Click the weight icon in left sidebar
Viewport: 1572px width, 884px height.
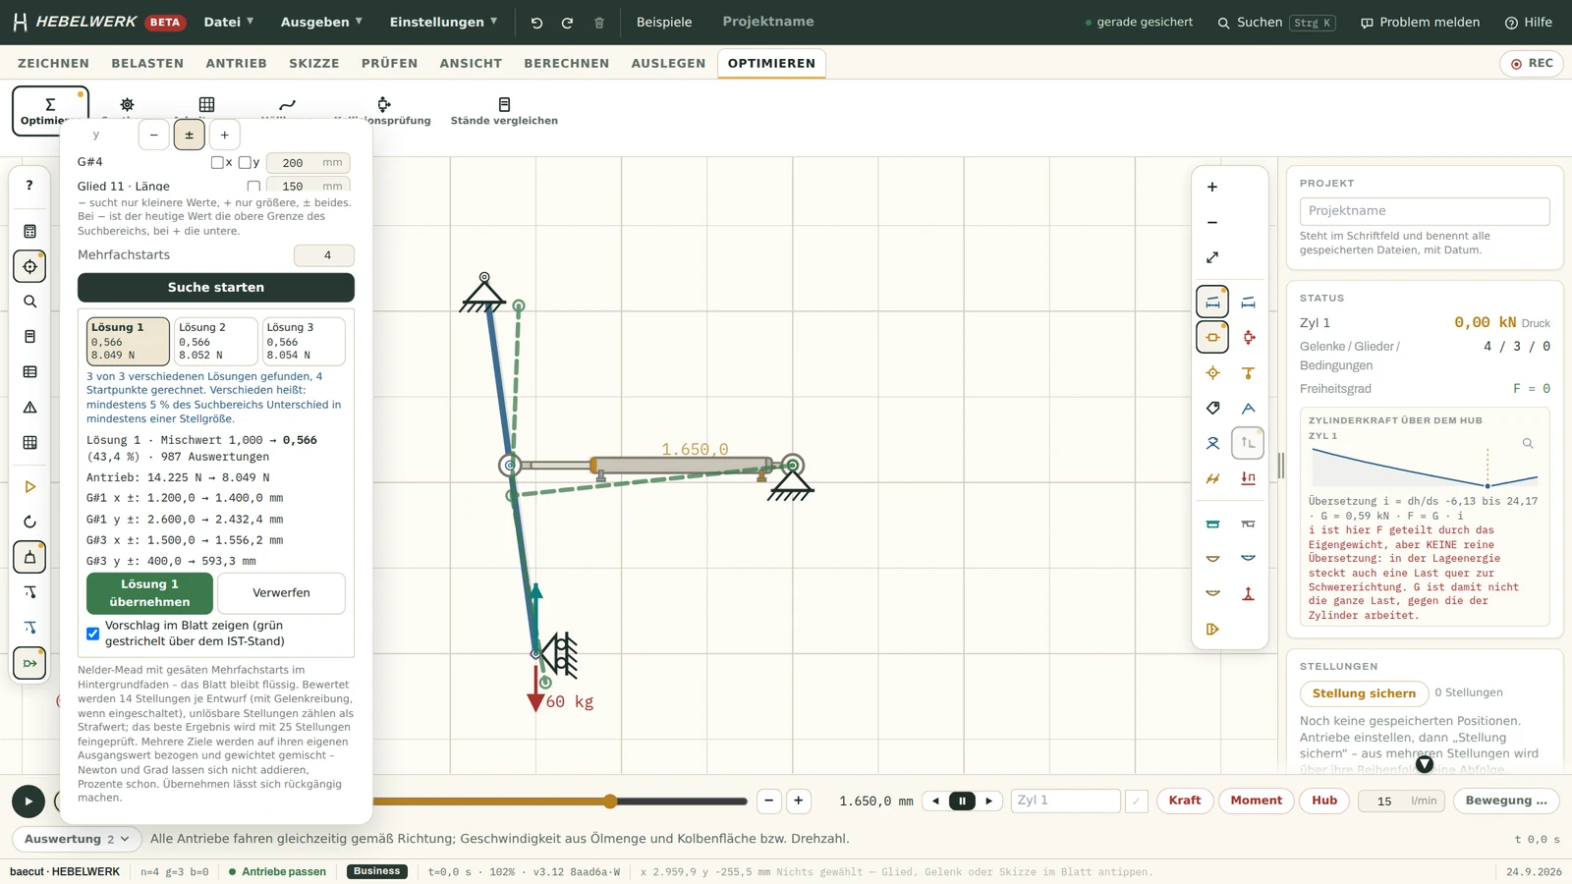(x=29, y=557)
